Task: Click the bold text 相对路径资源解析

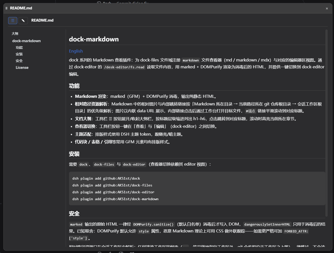Action: tap(91, 104)
